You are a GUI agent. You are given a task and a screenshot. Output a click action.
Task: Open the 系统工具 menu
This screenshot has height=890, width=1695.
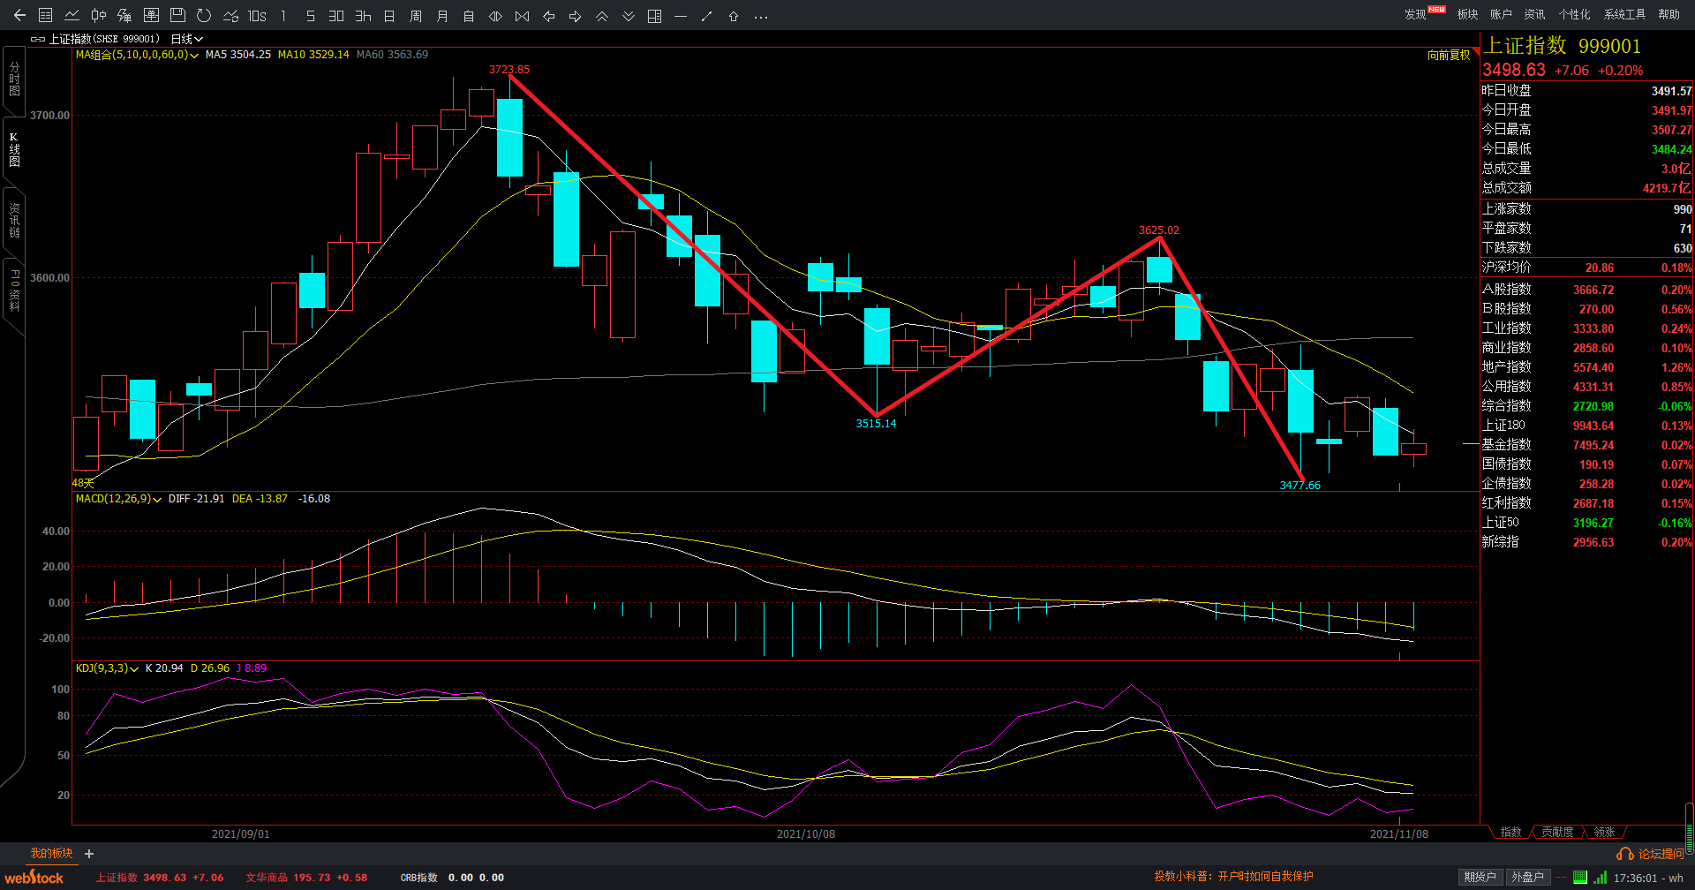click(1624, 14)
